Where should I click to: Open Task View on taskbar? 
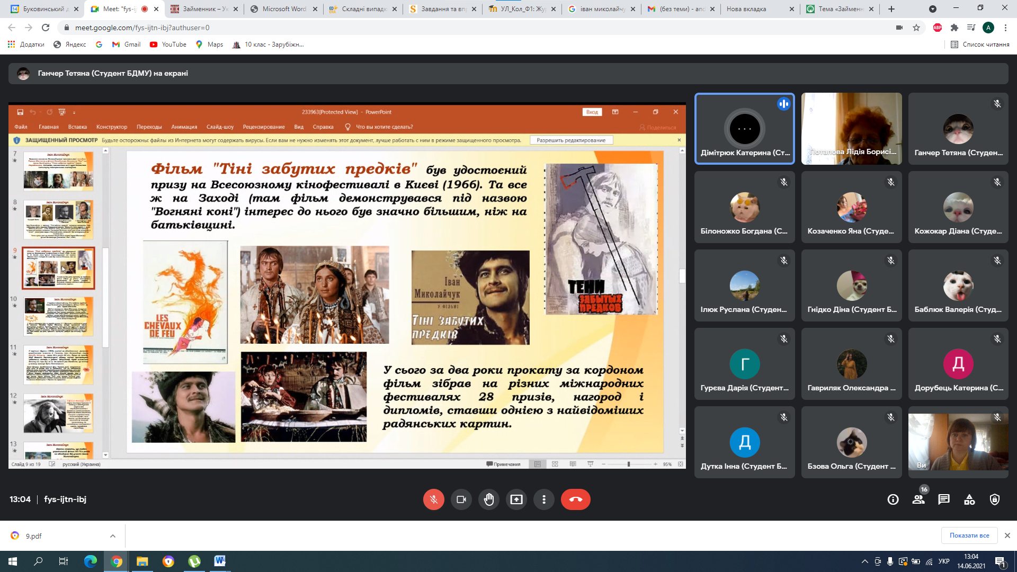click(64, 561)
